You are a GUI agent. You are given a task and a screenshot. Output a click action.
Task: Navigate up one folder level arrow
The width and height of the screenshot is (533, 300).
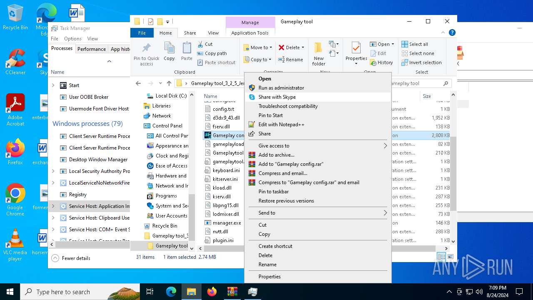tap(169, 83)
